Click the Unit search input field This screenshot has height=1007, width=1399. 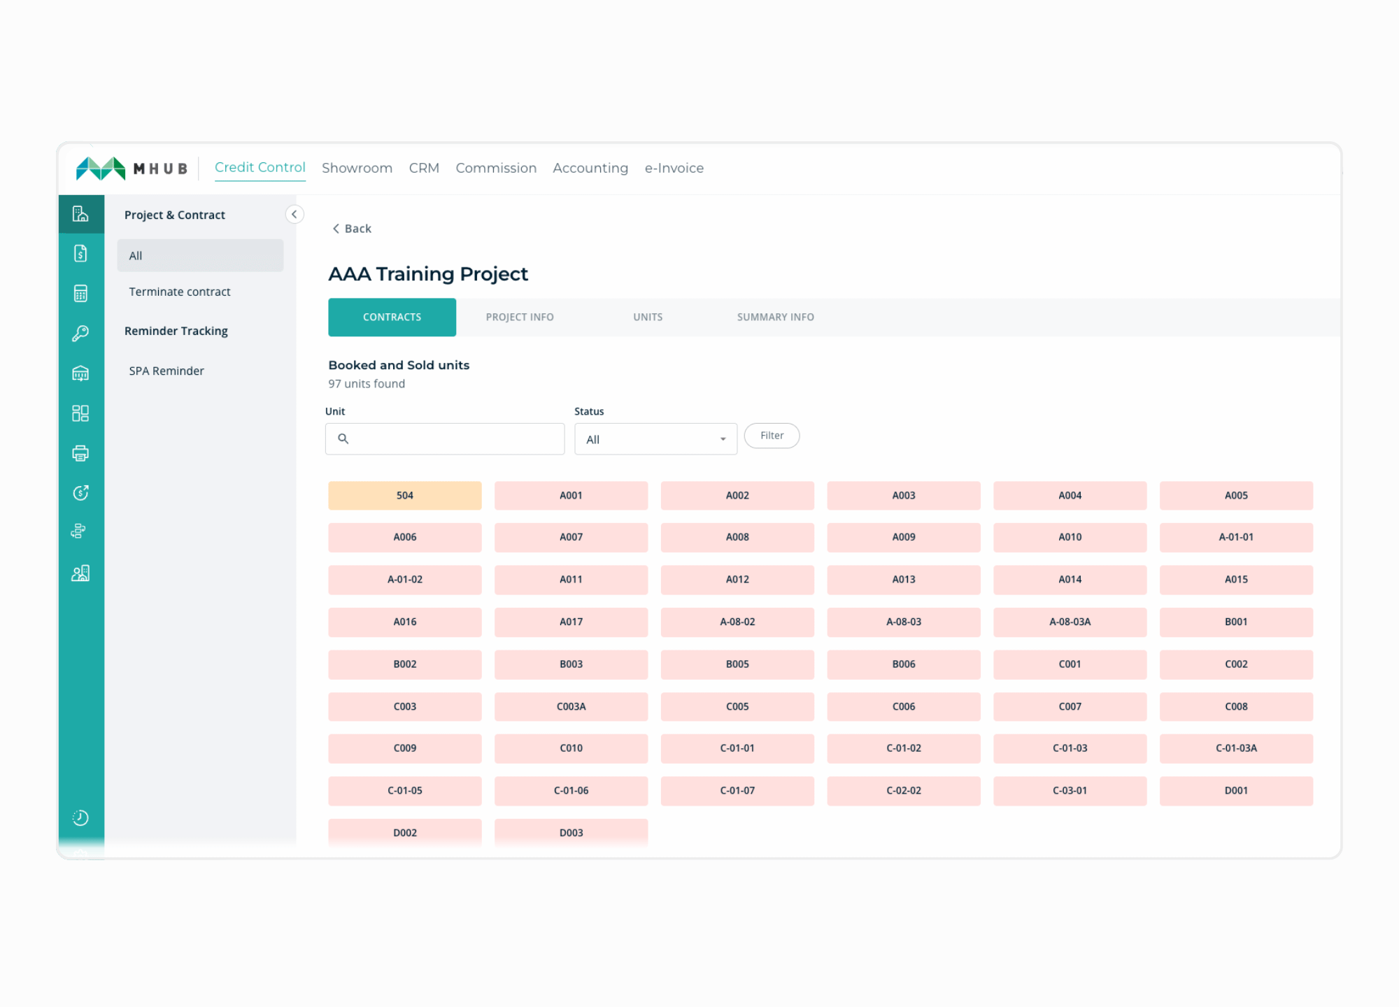[445, 438]
